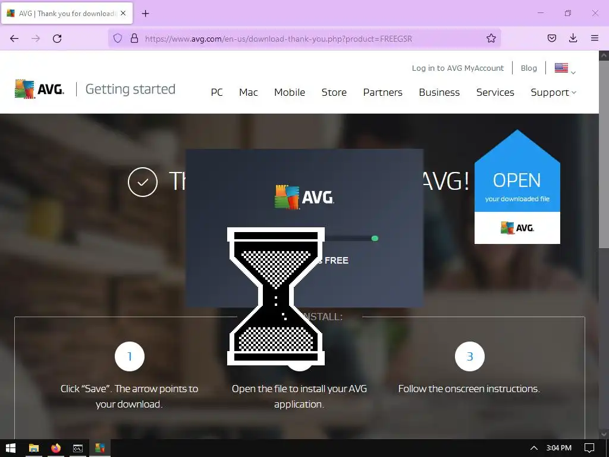Screen dimensions: 609x457
Task: Open the Firefox downloads panel
Action: click(x=573, y=38)
